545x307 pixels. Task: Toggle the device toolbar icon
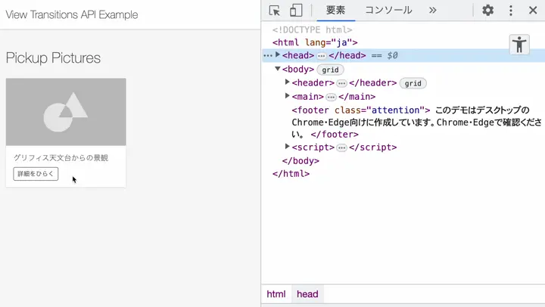point(296,11)
